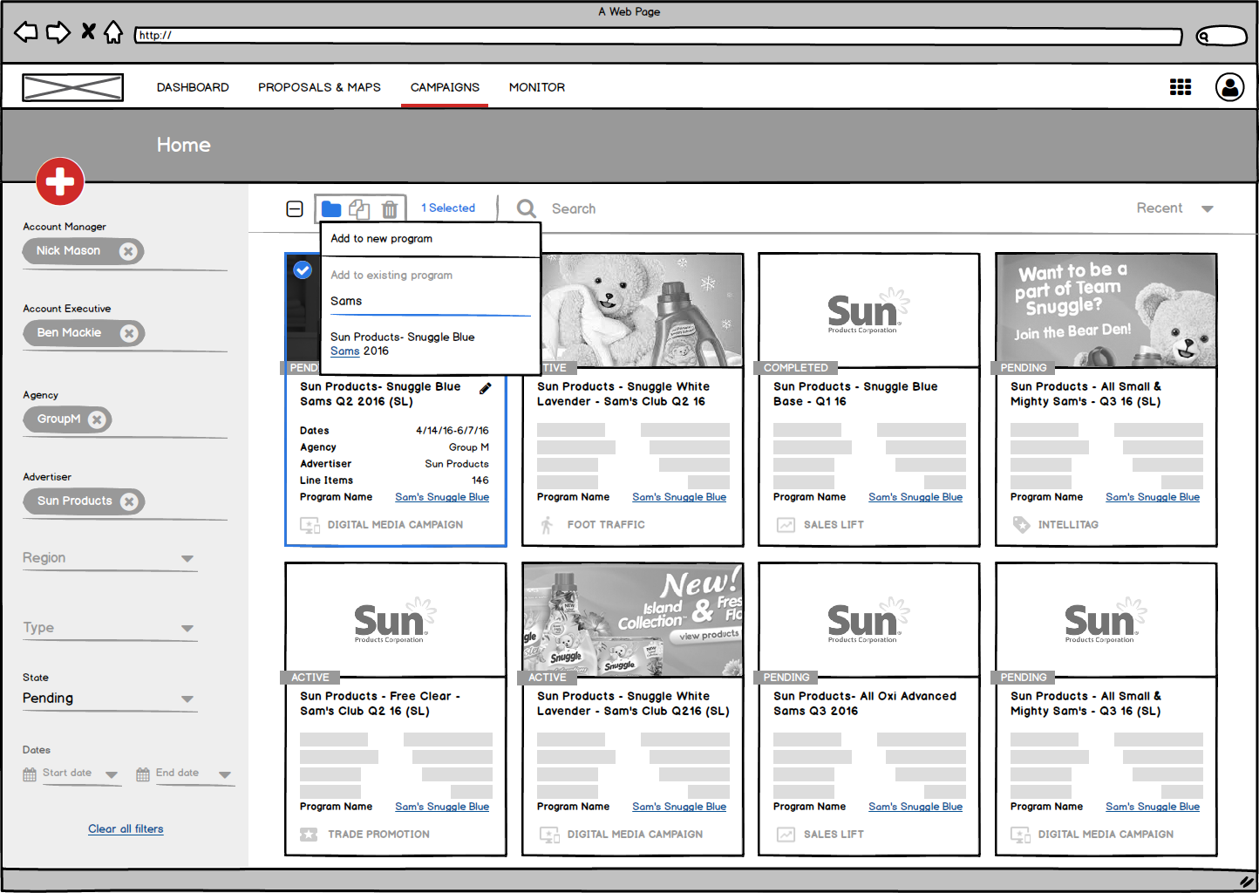
Task: Click the Clear all filters link
Action: click(x=126, y=828)
